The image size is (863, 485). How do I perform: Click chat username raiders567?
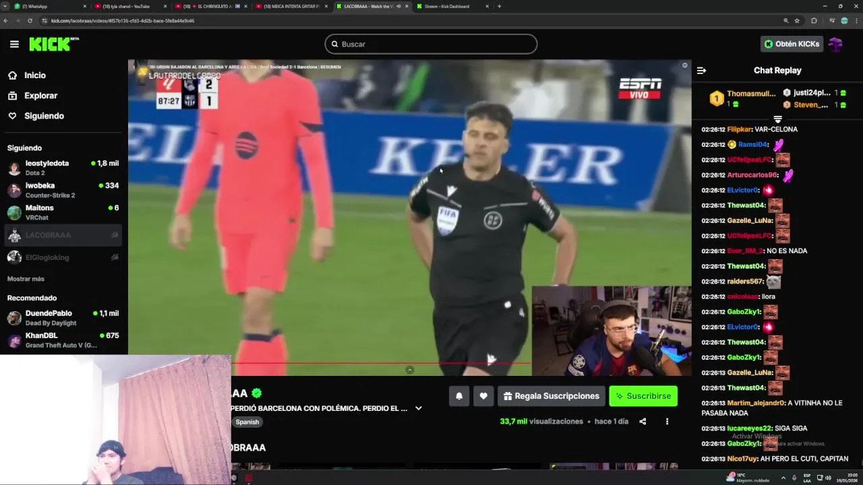click(x=745, y=282)
